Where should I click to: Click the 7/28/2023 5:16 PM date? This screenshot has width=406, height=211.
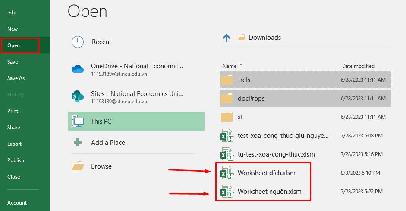362,154
